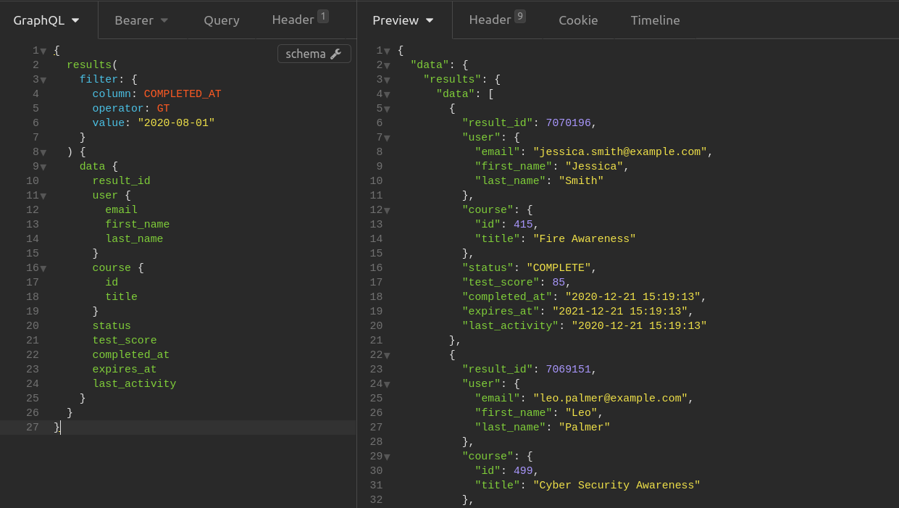
Task: Fold response root at line 1
Action: tap(388, 51)
